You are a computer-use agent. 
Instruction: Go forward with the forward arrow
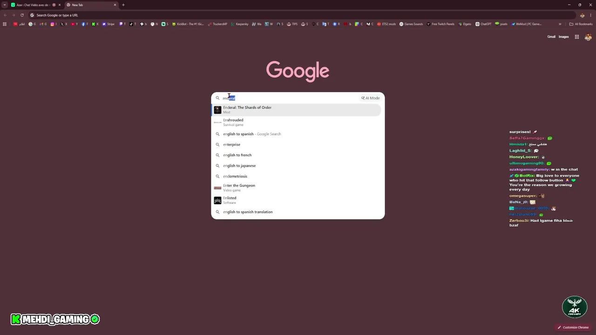click(14, 15)
